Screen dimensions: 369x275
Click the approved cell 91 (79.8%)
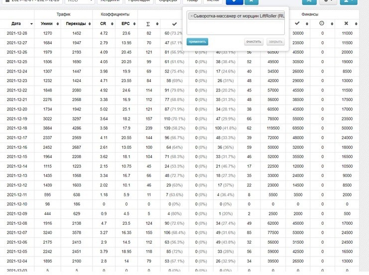click(175, 90)
